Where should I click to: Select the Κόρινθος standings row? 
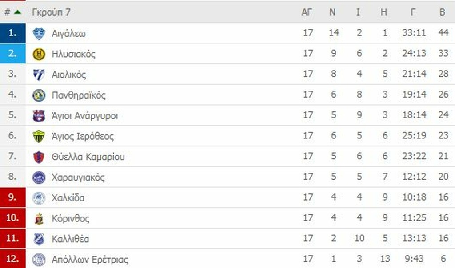178,218
